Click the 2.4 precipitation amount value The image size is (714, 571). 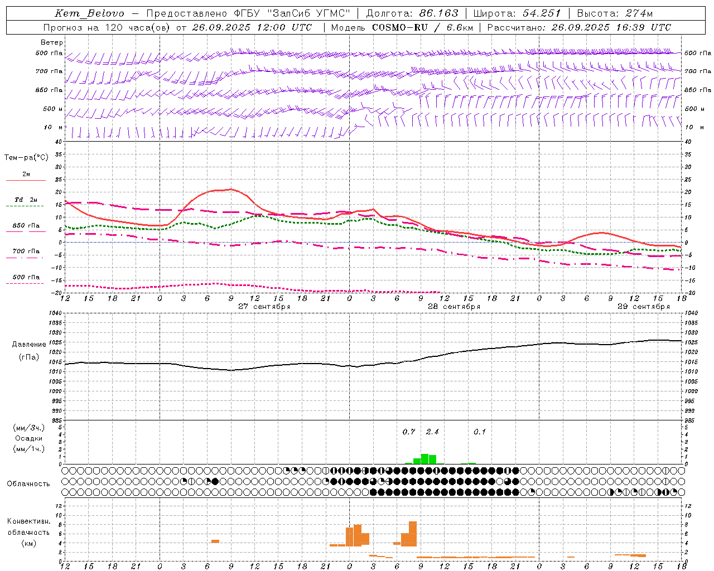[432, 432]
